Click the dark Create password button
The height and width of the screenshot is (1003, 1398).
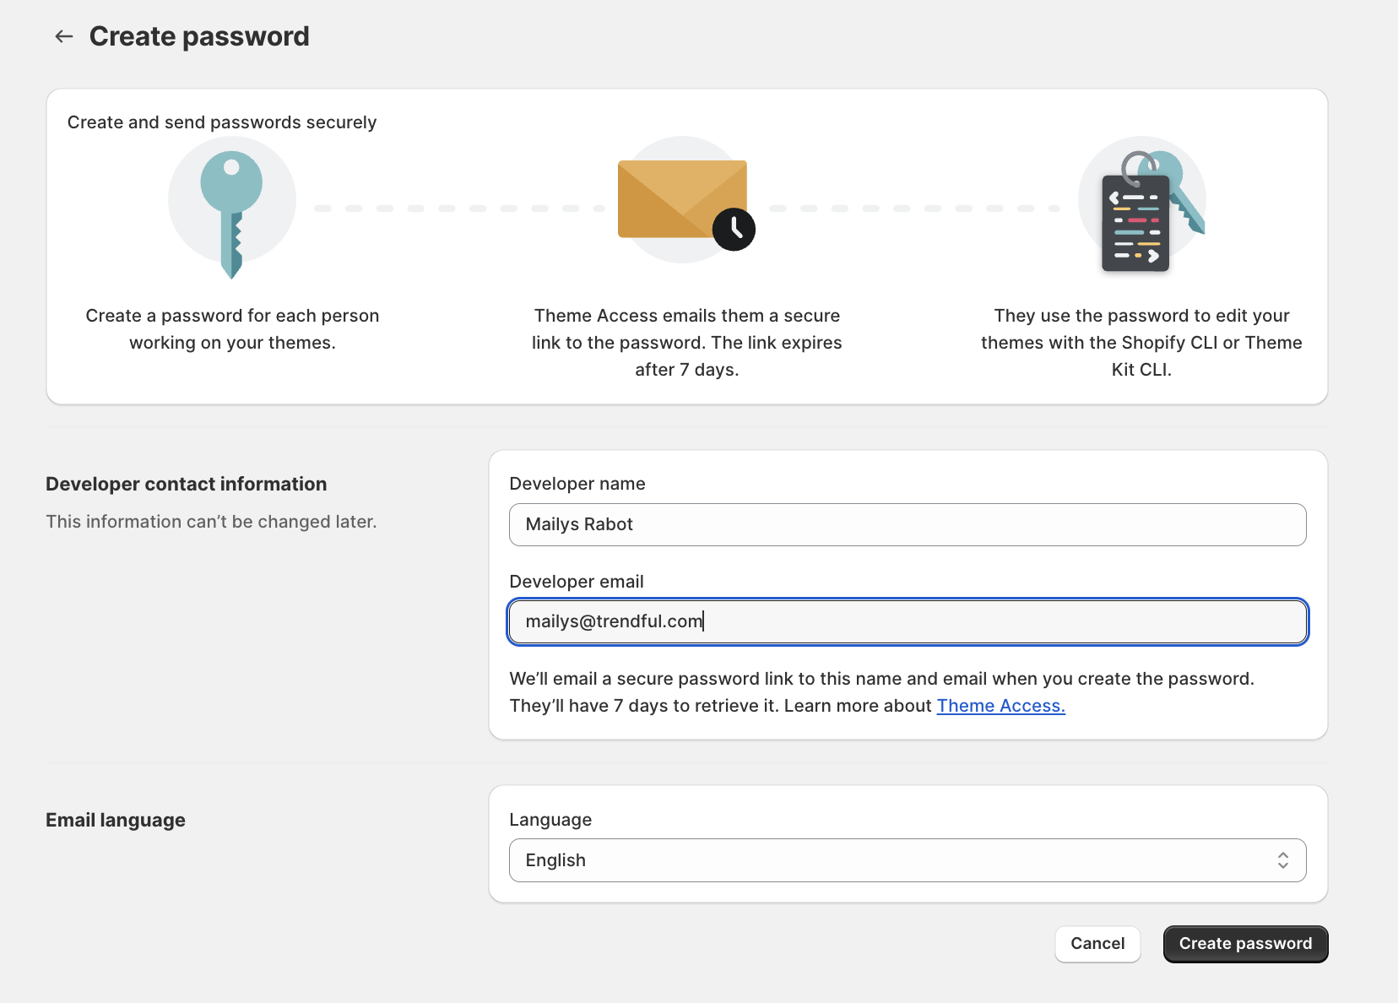[1245, 944]
